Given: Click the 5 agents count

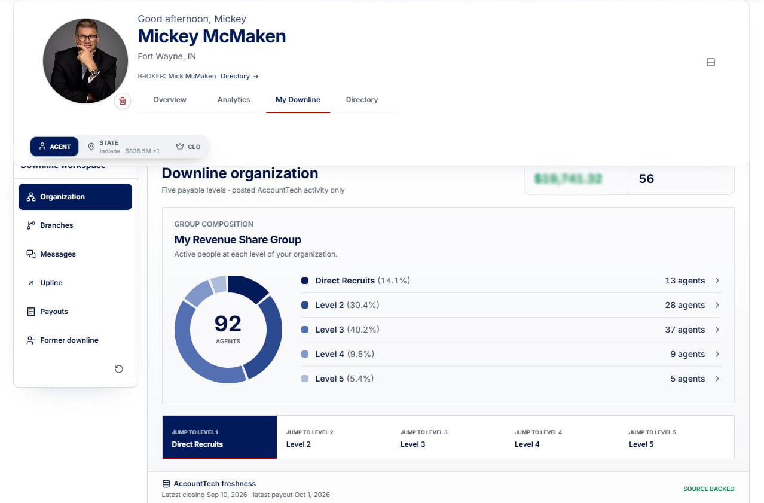Looking at the screenshot, I should pos(687,379).
